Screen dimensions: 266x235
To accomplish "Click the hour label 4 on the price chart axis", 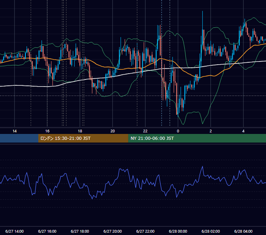I will coord(243,131).
